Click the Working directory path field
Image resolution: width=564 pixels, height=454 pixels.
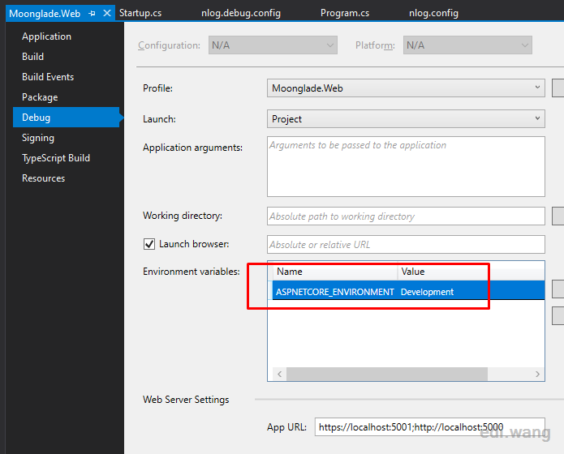(x=406, y=216)
